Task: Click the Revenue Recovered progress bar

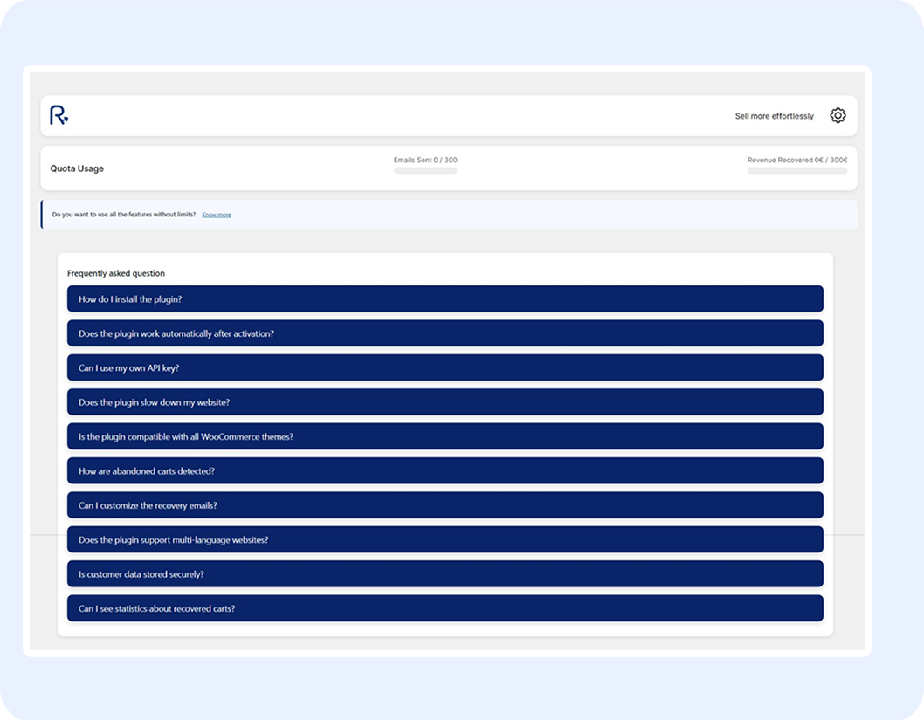Action: pyautogui.click(x=796, y=171)
